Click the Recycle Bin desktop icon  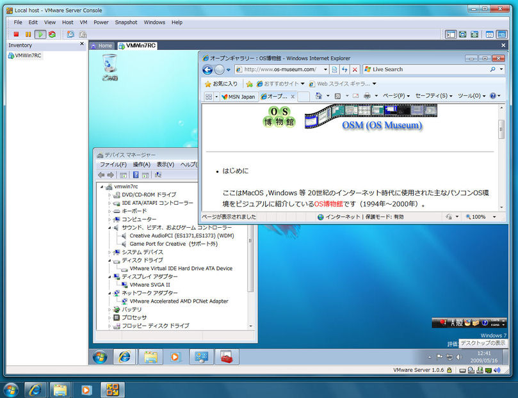109,67
